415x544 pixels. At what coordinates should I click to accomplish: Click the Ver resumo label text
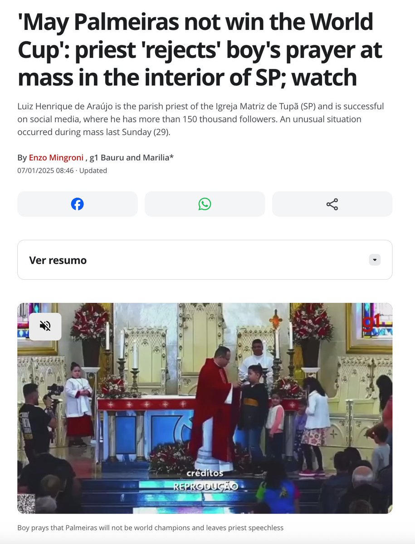tap(58, 260)
